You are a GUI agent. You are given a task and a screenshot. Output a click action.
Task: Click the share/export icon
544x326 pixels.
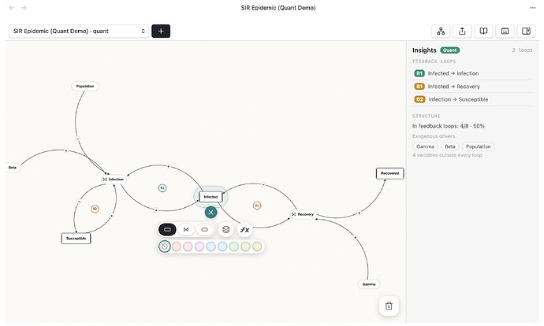pyautogui.click(x=462, y=31)
